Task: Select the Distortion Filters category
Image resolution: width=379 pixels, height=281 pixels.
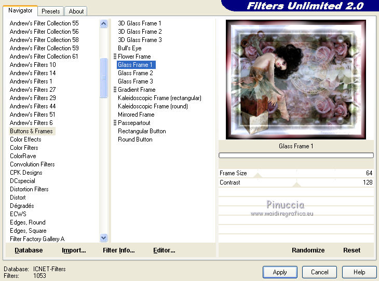Action: tap(29, 189)
